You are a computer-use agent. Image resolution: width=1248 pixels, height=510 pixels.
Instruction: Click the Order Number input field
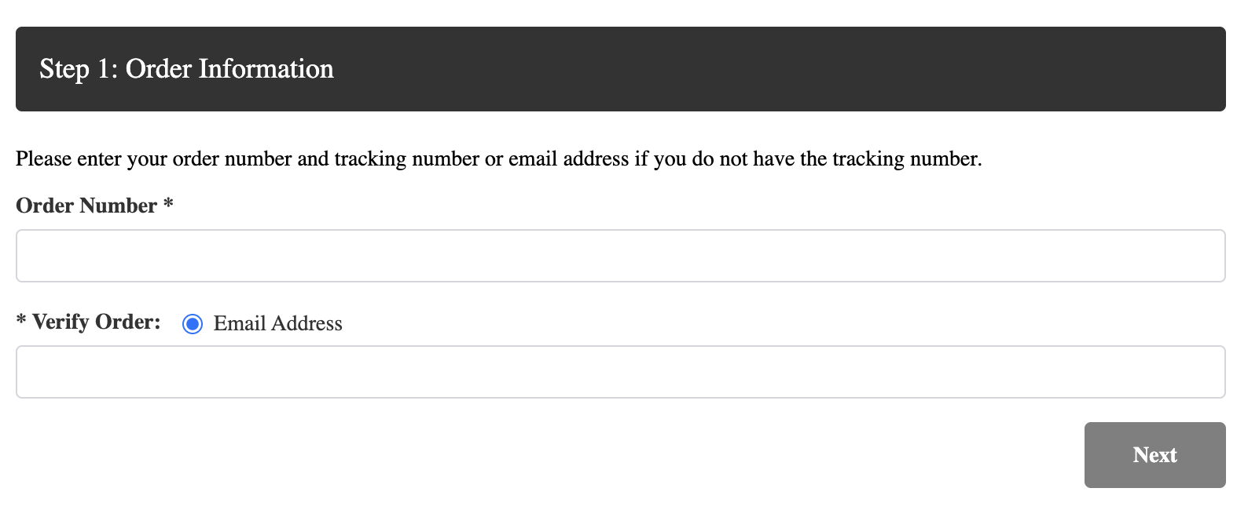click(620, 256)
